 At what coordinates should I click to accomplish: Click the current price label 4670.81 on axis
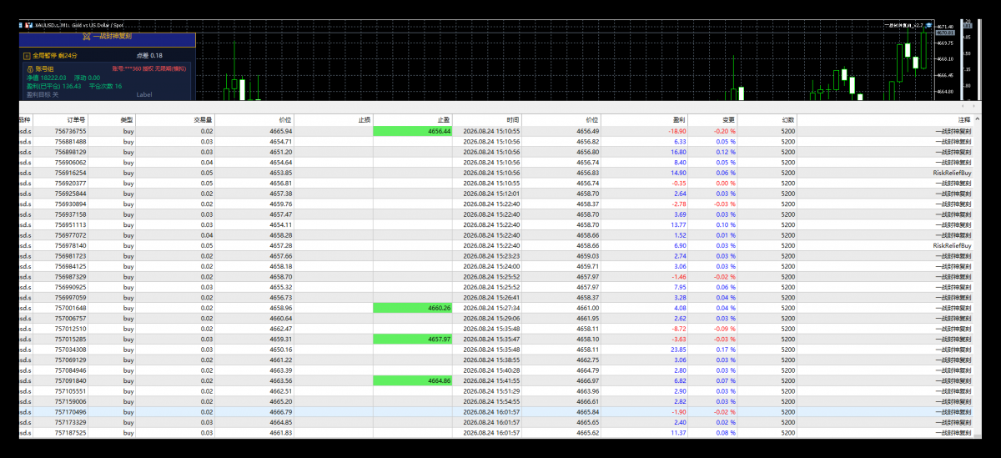point(944,33)
